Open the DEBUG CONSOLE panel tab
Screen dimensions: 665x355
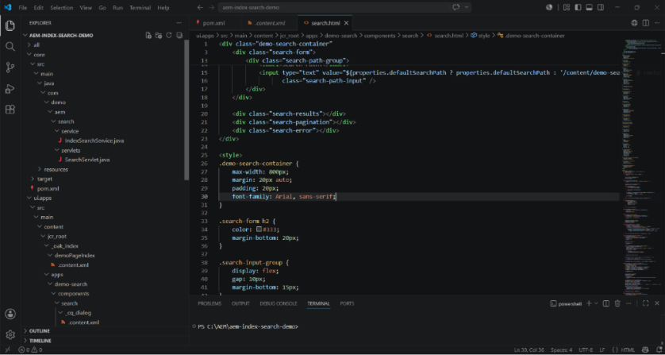pyautogui.click(x=279, y=303)
